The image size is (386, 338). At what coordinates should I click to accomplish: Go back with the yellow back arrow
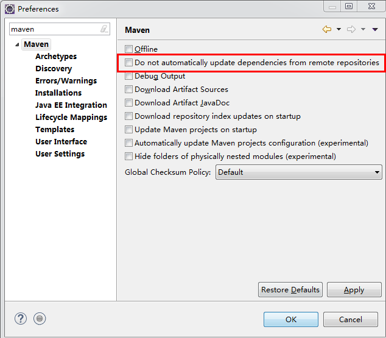(x=327, y=29)
